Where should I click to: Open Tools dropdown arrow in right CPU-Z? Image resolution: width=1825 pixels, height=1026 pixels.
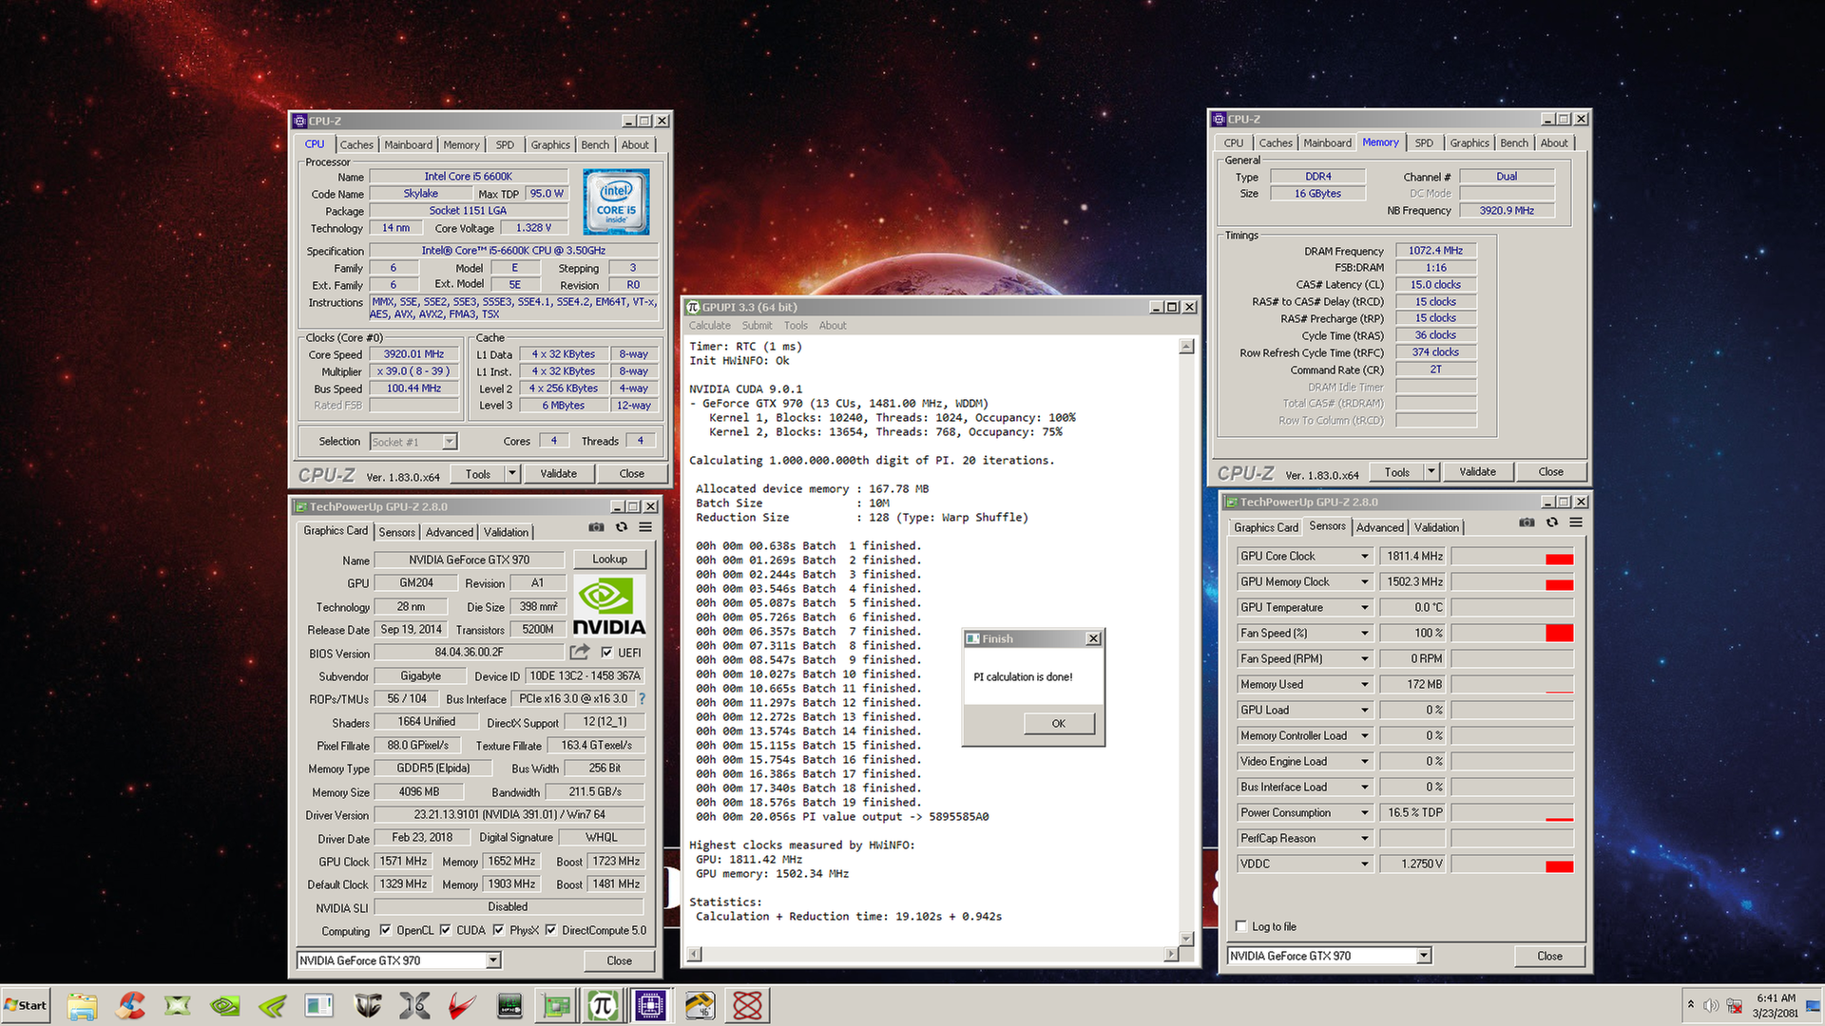click(1431, 471)
